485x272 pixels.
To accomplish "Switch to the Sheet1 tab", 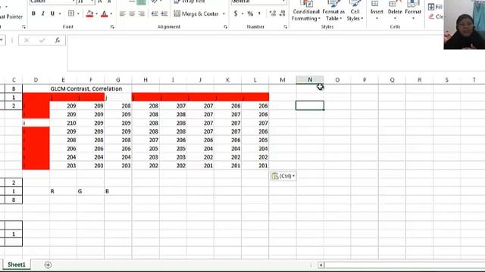I will point(17,264).
